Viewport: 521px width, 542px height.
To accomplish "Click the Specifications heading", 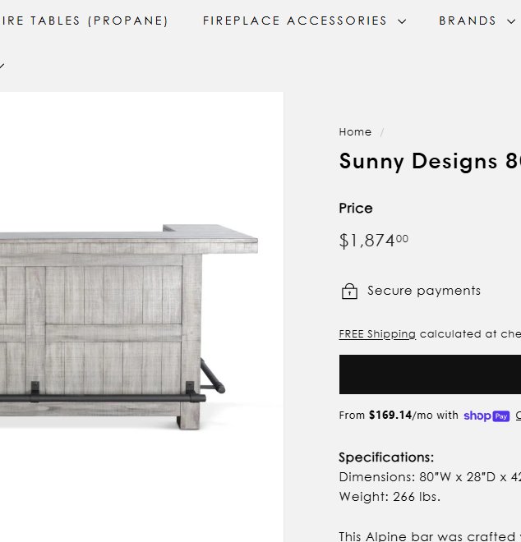I will click(x=386, y=457).
